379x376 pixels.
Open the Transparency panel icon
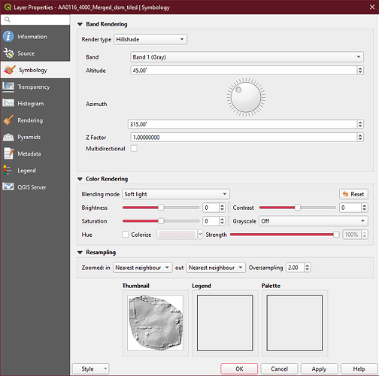click(x=8, y=86)
